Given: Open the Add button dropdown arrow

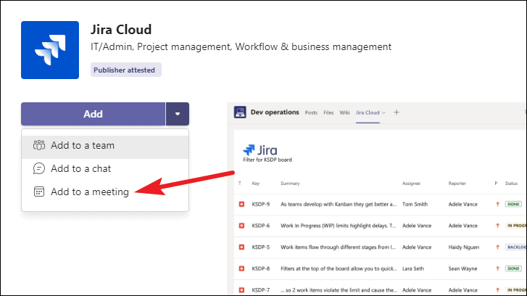Looking at the screenshot, I should click(x=178, y=114).
